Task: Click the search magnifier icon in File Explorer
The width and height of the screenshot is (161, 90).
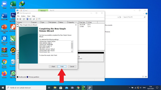Action: pyautogui.click(x=145, y=17)
